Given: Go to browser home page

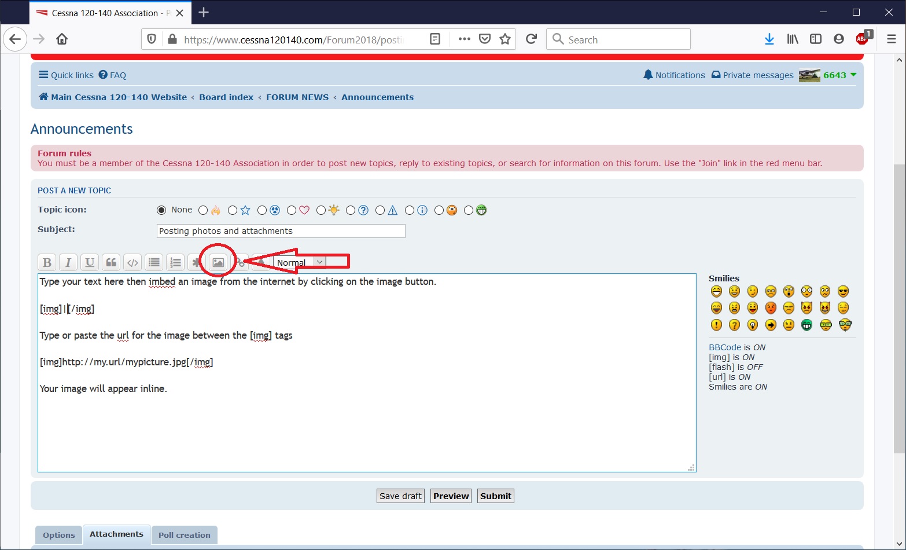Looking at the screenshot, I should (x=62, y=39).
